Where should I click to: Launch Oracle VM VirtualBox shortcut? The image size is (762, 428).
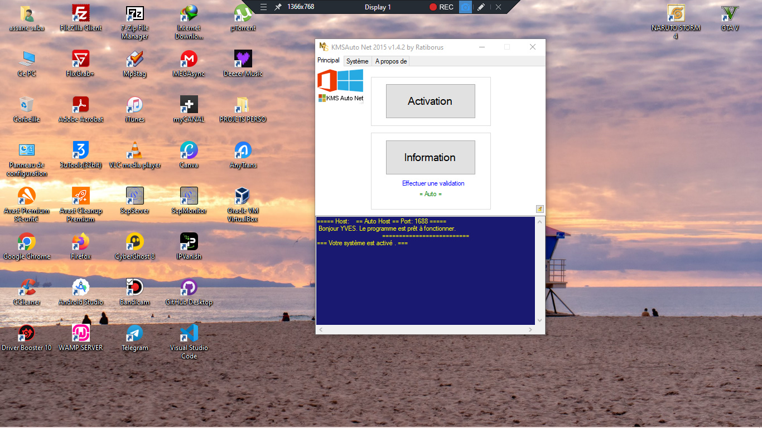pos(243,206)
